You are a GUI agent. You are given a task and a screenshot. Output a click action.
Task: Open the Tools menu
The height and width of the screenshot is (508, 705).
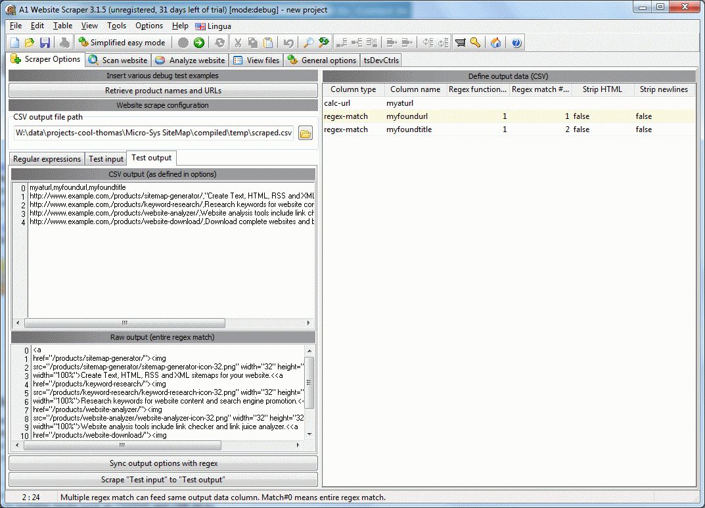pyautogui.click(x=116, y=26)
